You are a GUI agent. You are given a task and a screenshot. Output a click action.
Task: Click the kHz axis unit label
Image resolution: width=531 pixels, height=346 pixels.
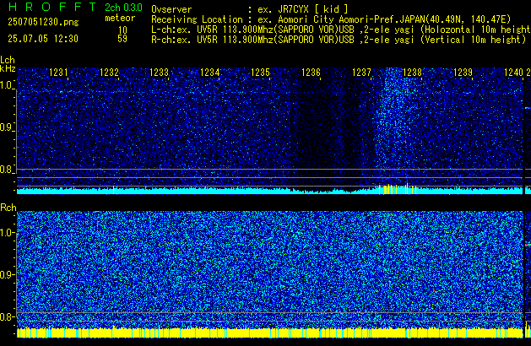coord(8,68)
